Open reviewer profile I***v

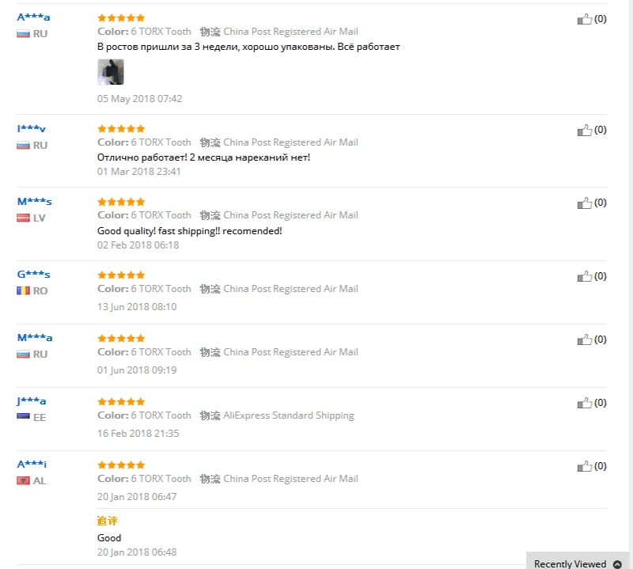point(32,129)
